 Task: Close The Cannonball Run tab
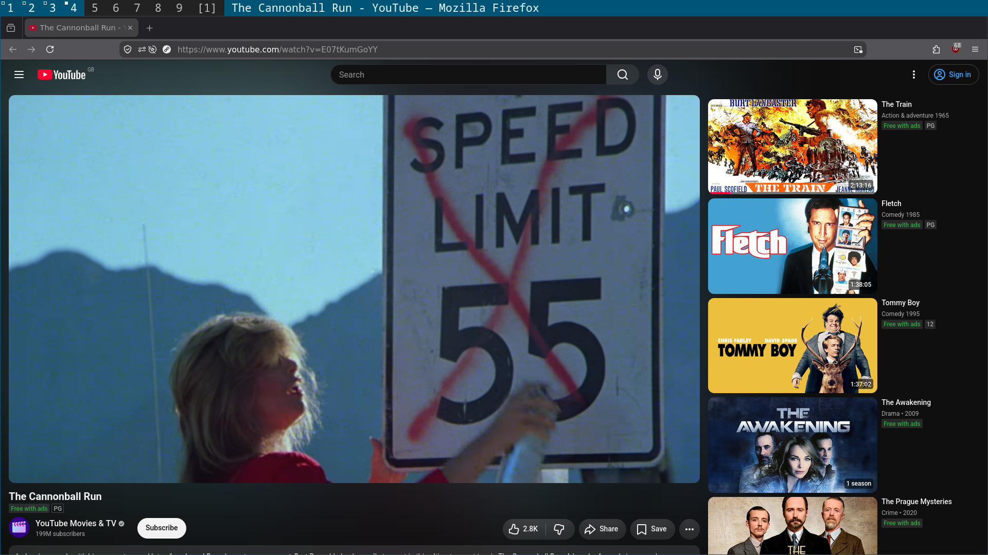[130, 28]
